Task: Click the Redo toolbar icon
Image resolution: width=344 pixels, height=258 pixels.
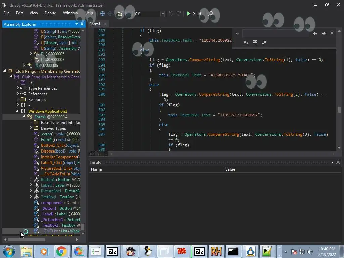Action: pos(179,13)
